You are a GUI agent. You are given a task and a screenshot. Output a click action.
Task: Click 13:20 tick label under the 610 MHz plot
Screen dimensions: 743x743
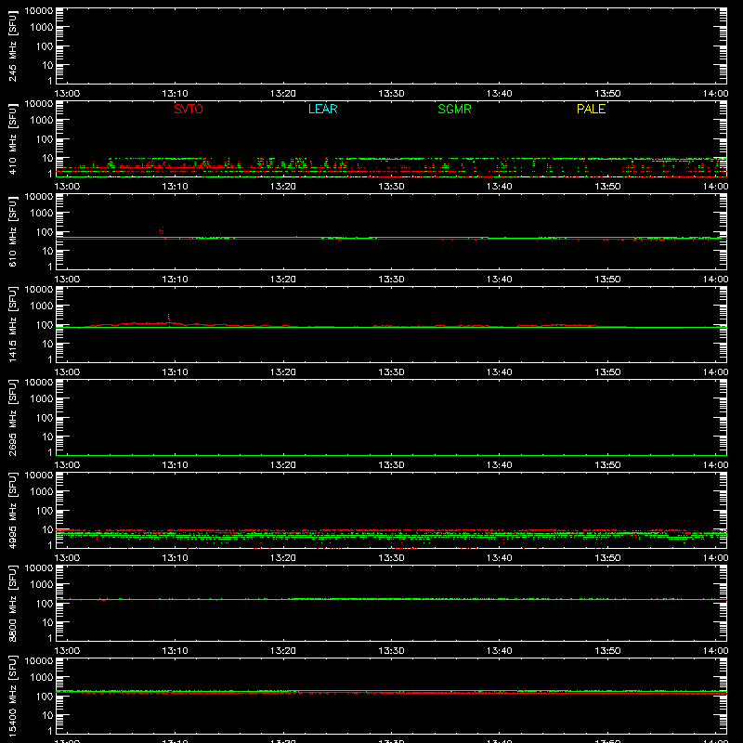click(x=283, y=280)
